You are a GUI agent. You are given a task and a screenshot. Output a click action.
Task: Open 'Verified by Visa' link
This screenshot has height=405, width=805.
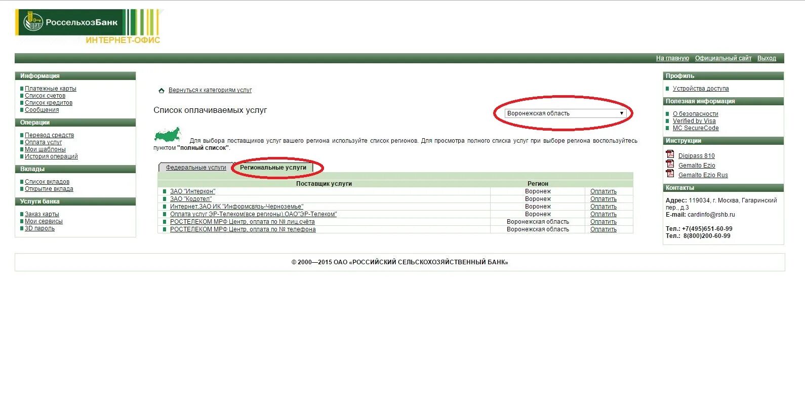point(694,121)
